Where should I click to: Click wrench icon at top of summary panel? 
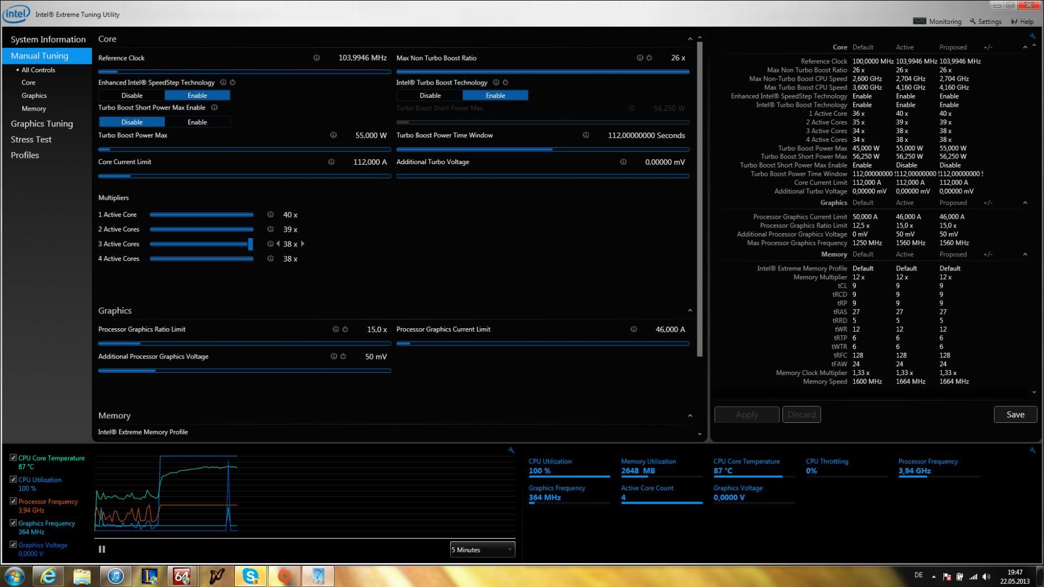1032,36
